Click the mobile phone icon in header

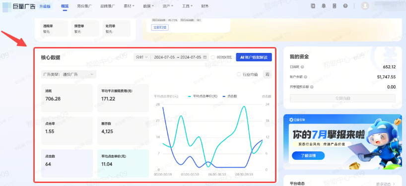pyautogui.click(x=334, y=6)
